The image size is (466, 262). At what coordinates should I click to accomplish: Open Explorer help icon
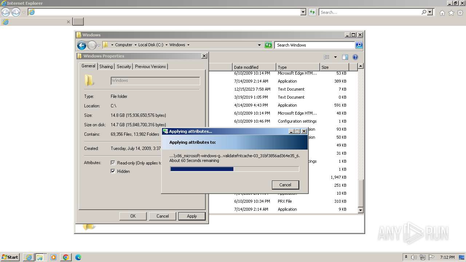(355, 57)
